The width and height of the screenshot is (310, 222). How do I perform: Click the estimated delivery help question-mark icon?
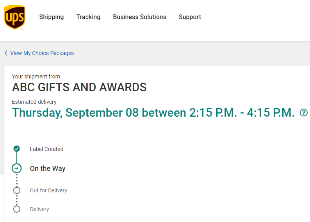point(303,113)
